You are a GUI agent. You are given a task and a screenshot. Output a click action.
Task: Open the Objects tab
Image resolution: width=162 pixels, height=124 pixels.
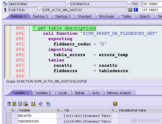pos(144,17)
